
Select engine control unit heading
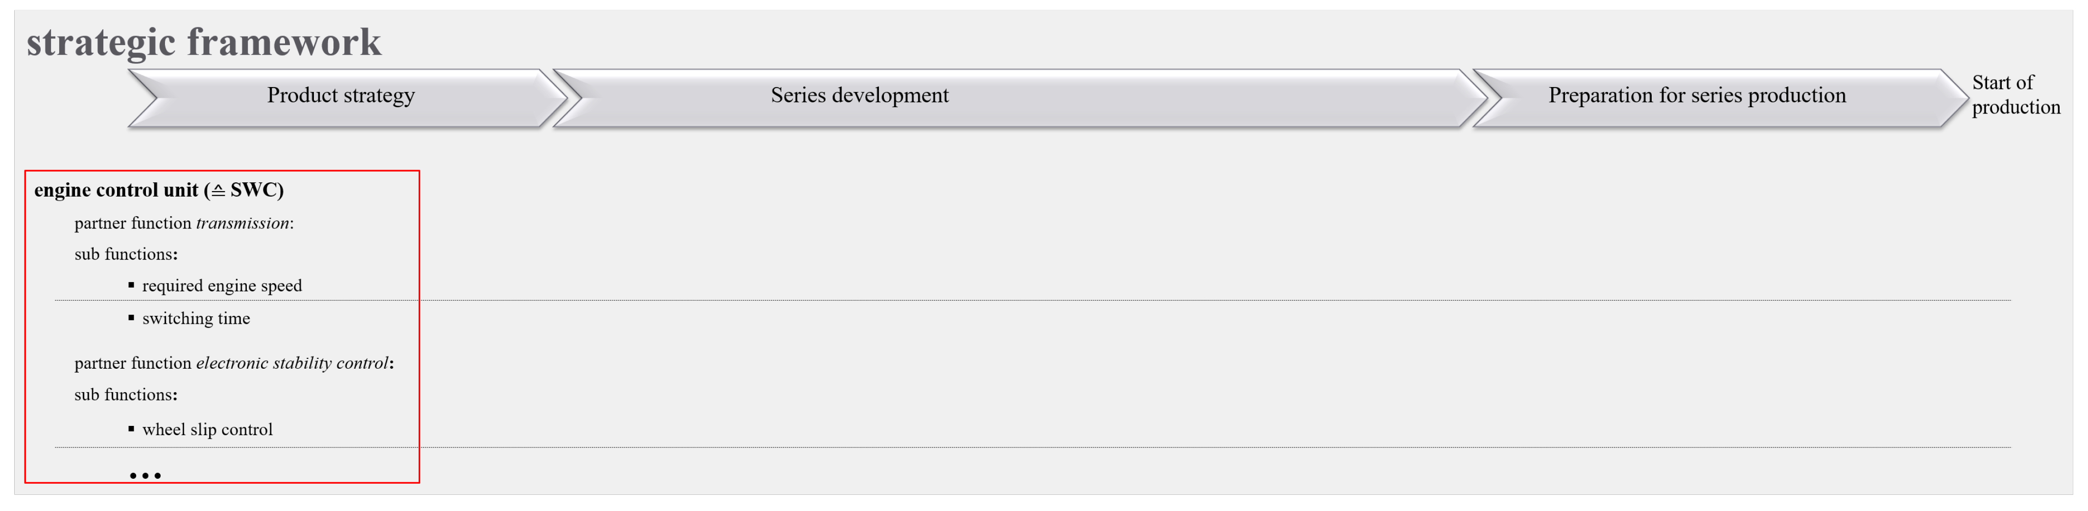click(116, 190)
